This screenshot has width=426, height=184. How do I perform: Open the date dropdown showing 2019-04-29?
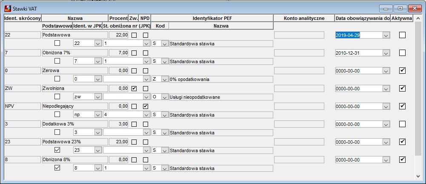click(386, 35)
